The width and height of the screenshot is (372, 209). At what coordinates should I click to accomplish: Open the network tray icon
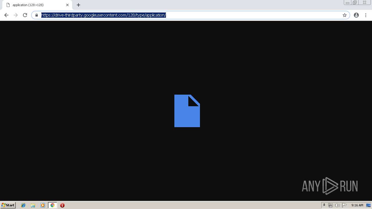pos(330,205)
